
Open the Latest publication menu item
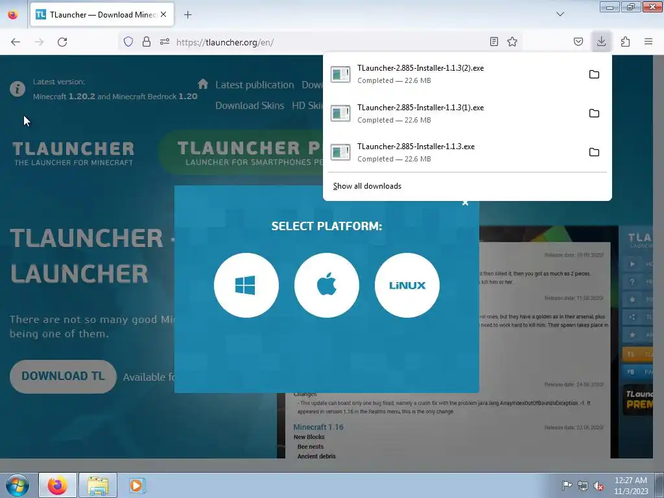point(254,85)
